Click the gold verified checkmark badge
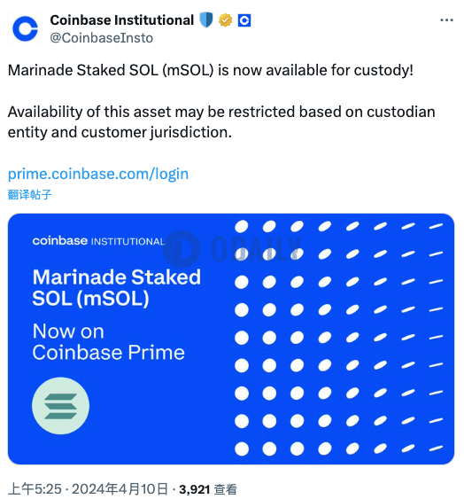The image size is (464, 499). pyautogui.click(x=225, y=20)
